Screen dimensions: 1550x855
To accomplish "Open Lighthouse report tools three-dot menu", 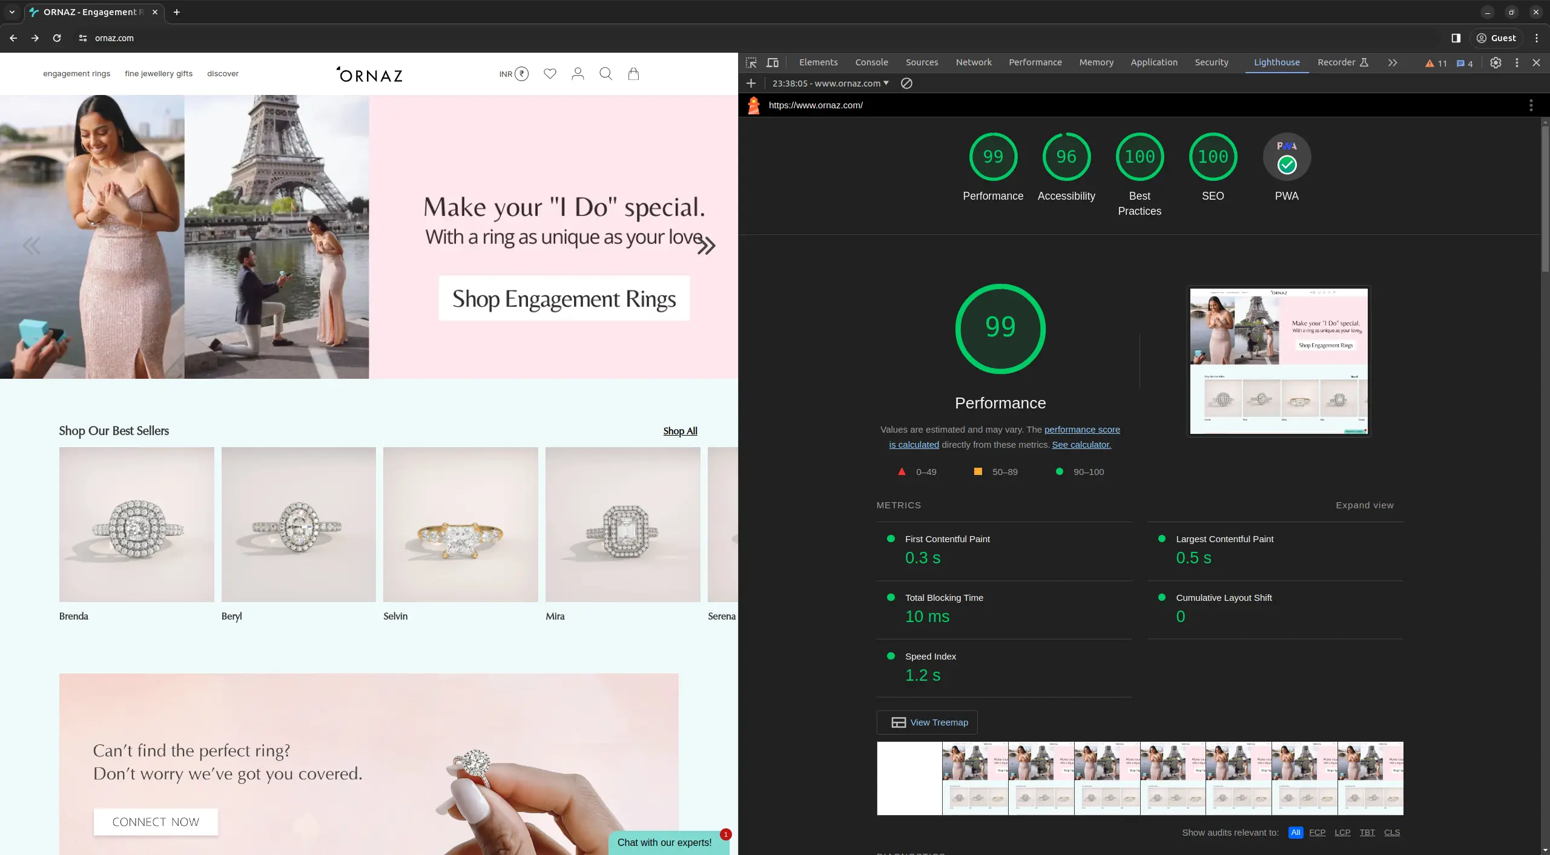I will [1531, 105].
